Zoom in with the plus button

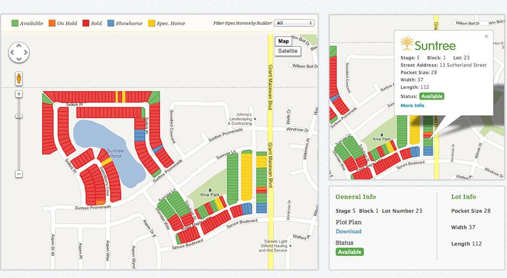(19, 94)
